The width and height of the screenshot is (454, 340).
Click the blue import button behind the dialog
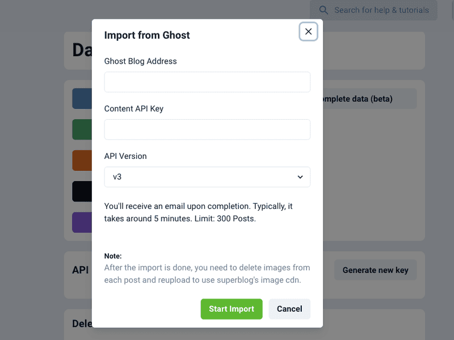point(82,99)
